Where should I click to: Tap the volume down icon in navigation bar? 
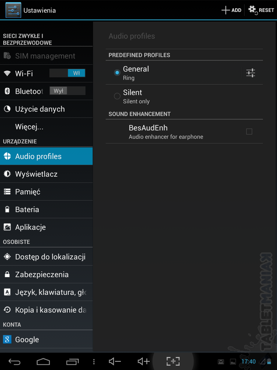(115, 361)
